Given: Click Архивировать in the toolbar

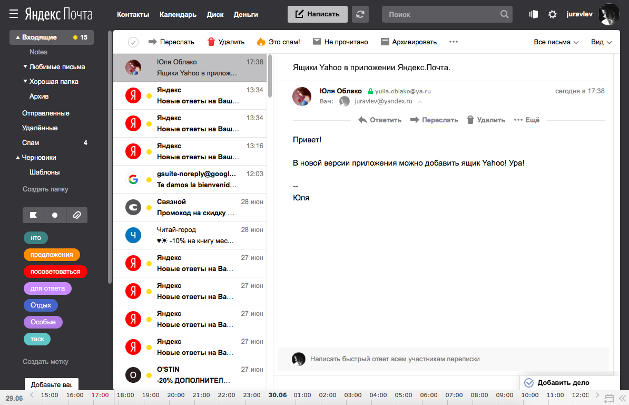Looking at the screenshot, I should click(409, 42).
